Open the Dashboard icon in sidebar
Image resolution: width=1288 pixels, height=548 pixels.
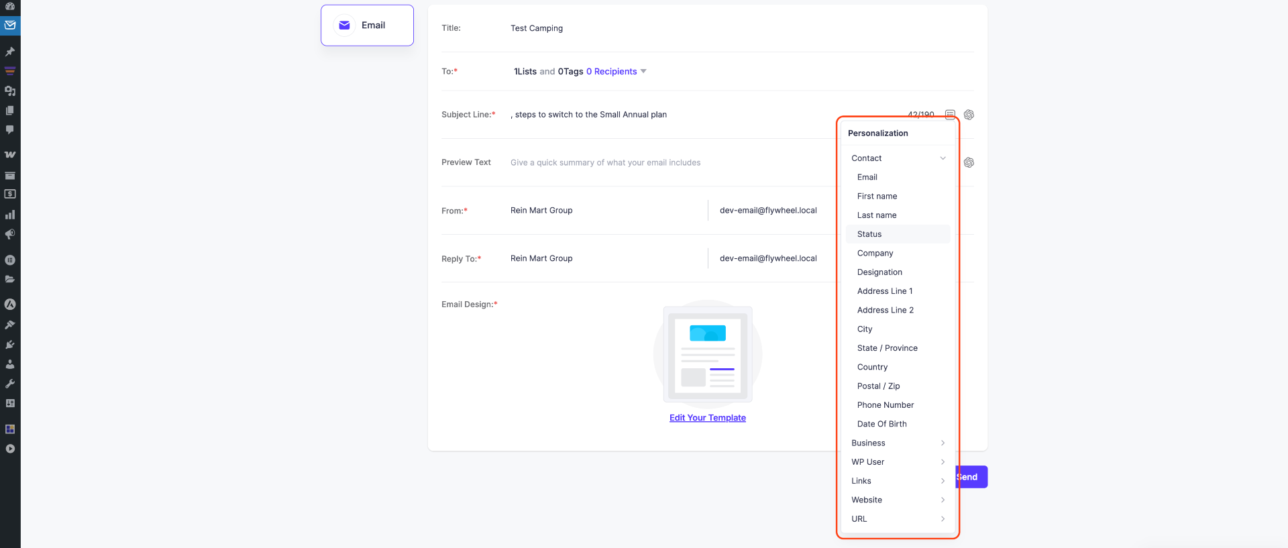click(x=10, y=6)
